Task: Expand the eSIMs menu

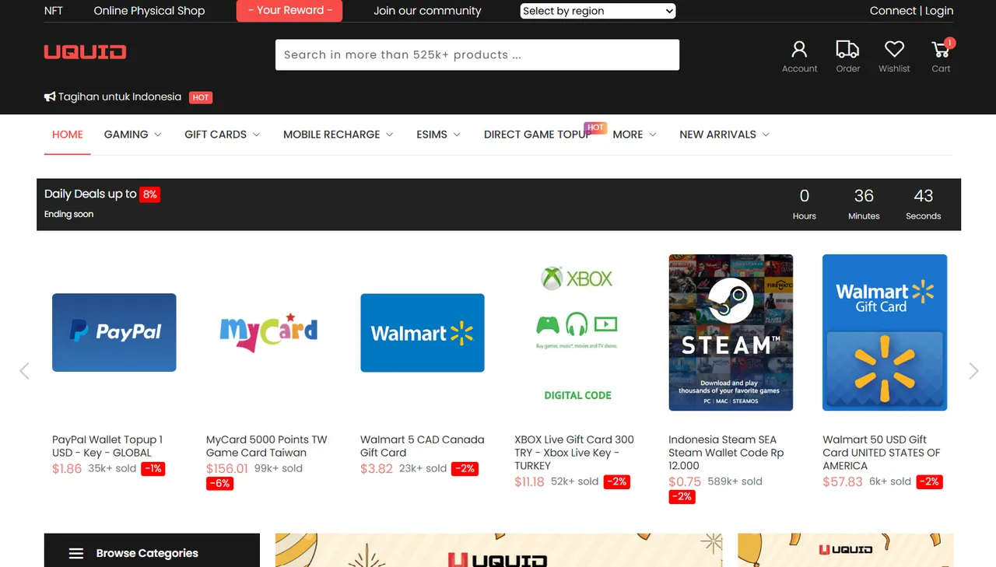Action: pyautogui.click(x=438, y=135)
